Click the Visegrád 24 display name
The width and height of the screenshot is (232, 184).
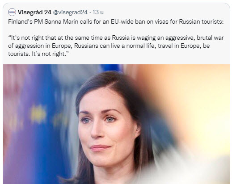(34, 12)
